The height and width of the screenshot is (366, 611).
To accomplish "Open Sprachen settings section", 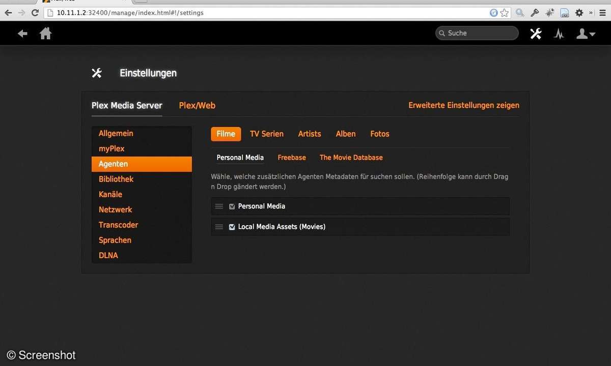I will click(142, 240).
